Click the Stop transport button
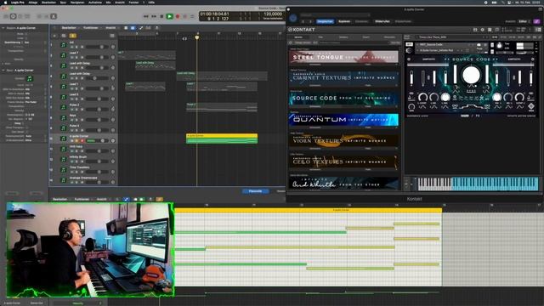The image size is (544, 306). (161, 16)
